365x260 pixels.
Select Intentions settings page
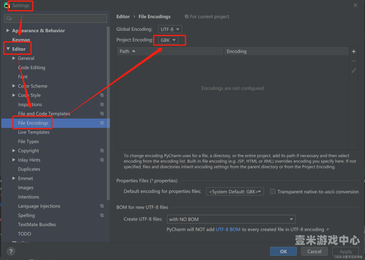pos(29,197)
